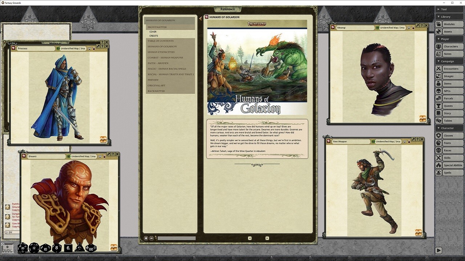Open the Human Ethnicities chapter
The image size is (465, 261).
click(161, 52)
